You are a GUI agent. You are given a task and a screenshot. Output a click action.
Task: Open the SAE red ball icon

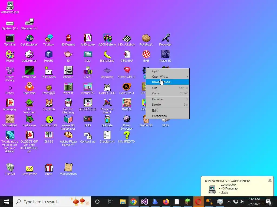(x=146, y=56)
